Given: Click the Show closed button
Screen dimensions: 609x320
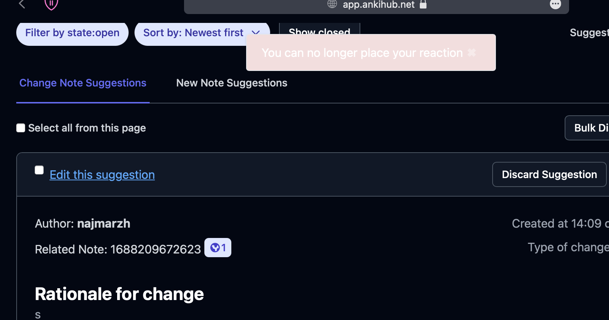Looking at the screenshot, I should 319,29.
